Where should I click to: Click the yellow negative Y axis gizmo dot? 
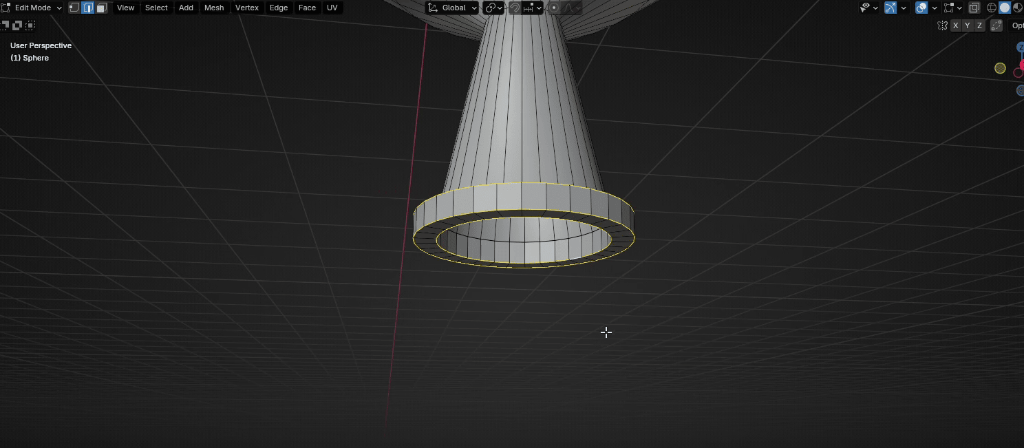click(x=1000, y=68)
